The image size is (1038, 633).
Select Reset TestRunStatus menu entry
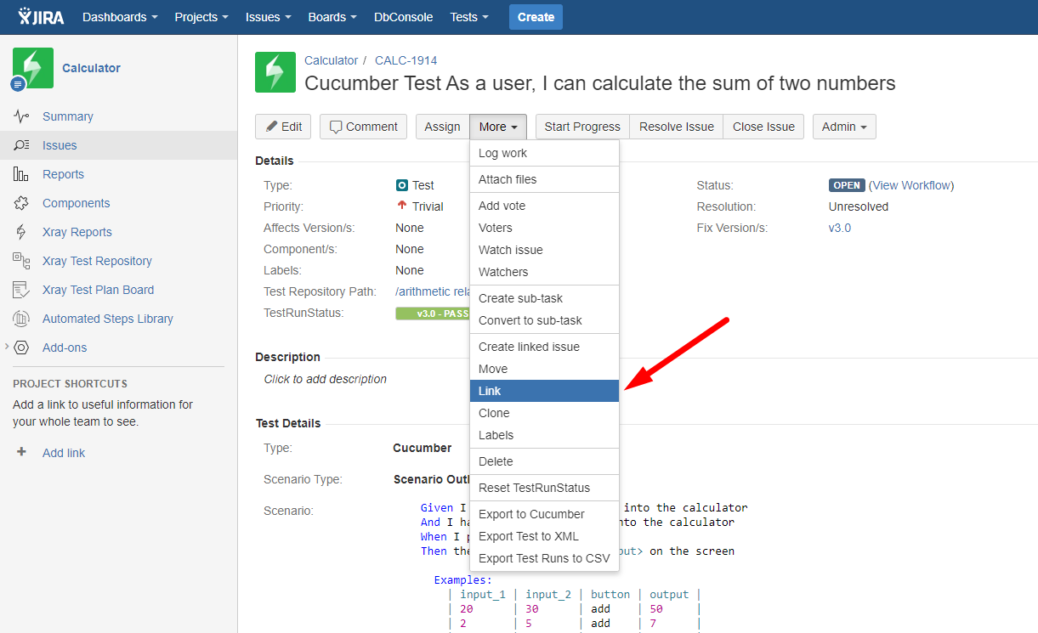(x=545, y=488)
